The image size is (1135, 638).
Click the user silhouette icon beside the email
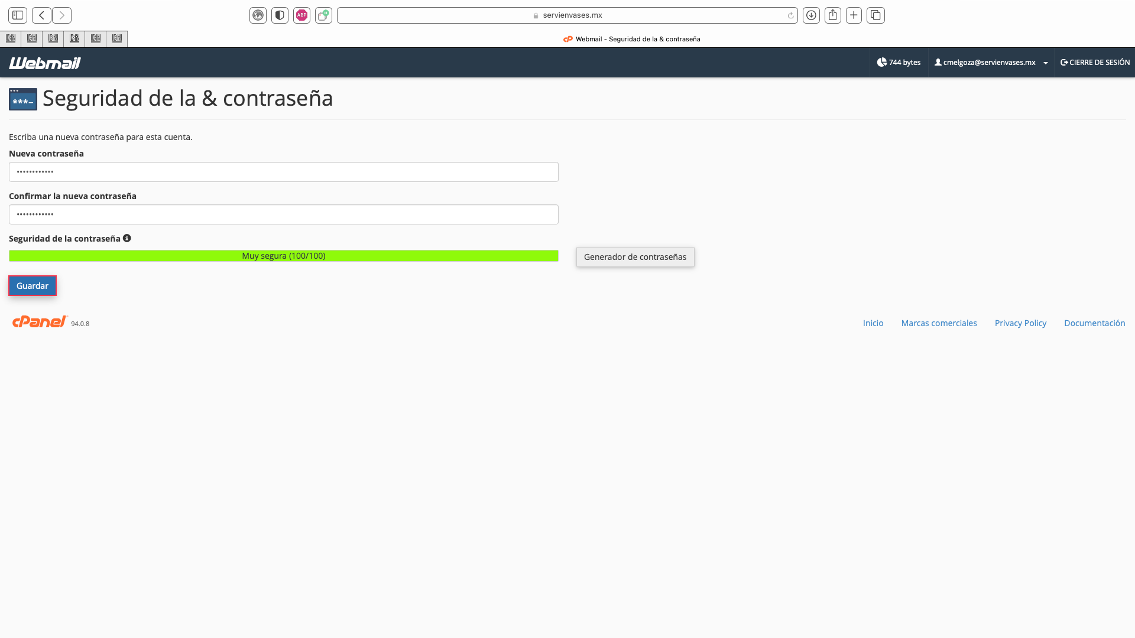point(938,62)
